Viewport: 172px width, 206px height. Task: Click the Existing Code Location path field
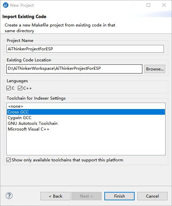pyautogui.click(x=74, y=69)
